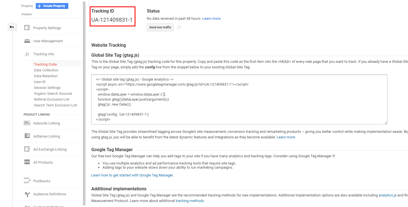The height and width of the screenshot is (207, 408).
Task: Open Referral Exclusion List
Action: [x=52, y=99]
